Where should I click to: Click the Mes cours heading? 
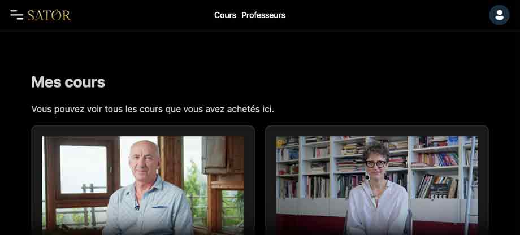pos(68,82)
